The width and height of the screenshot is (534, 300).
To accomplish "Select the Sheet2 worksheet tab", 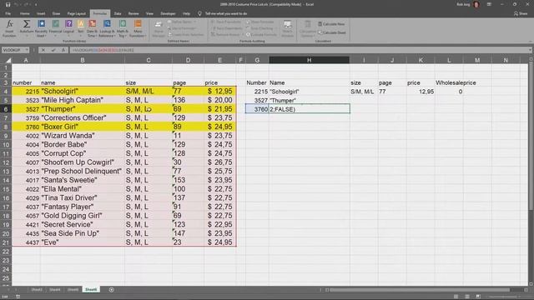I will [x=37, y=289].
